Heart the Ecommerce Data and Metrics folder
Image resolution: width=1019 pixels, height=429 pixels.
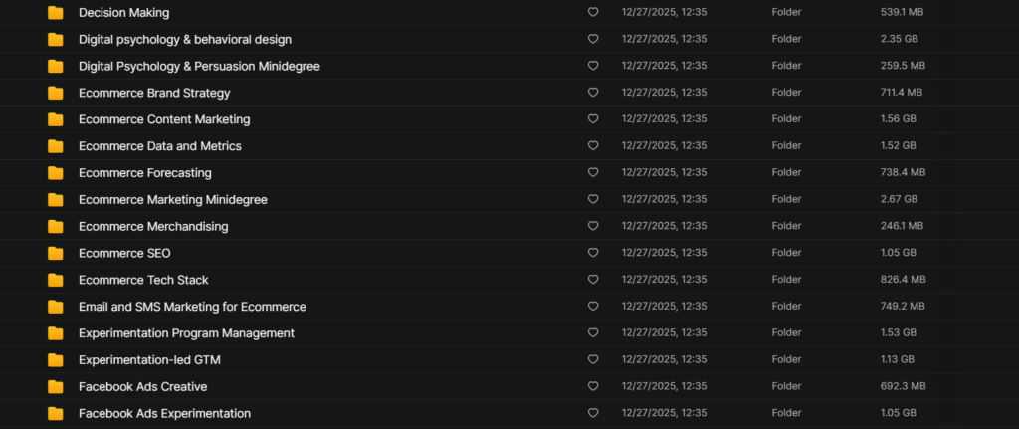[593, 146]
